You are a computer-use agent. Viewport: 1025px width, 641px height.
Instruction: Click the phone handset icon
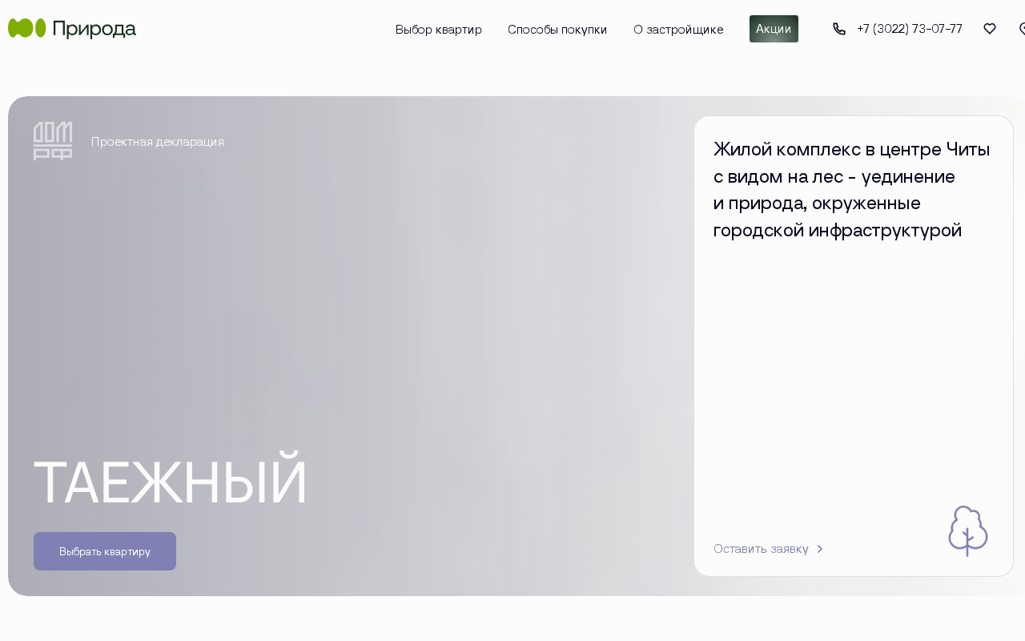tap(839, 29)
